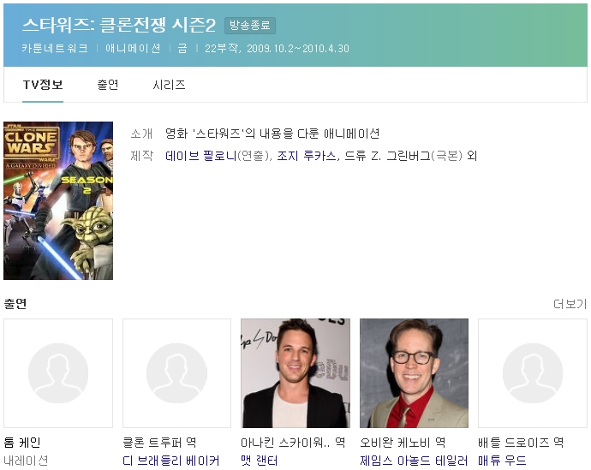Viewport: 591px width, 470px height.
Task: Click the 방송종료 status badge
Action: click(x=250, y=26)
